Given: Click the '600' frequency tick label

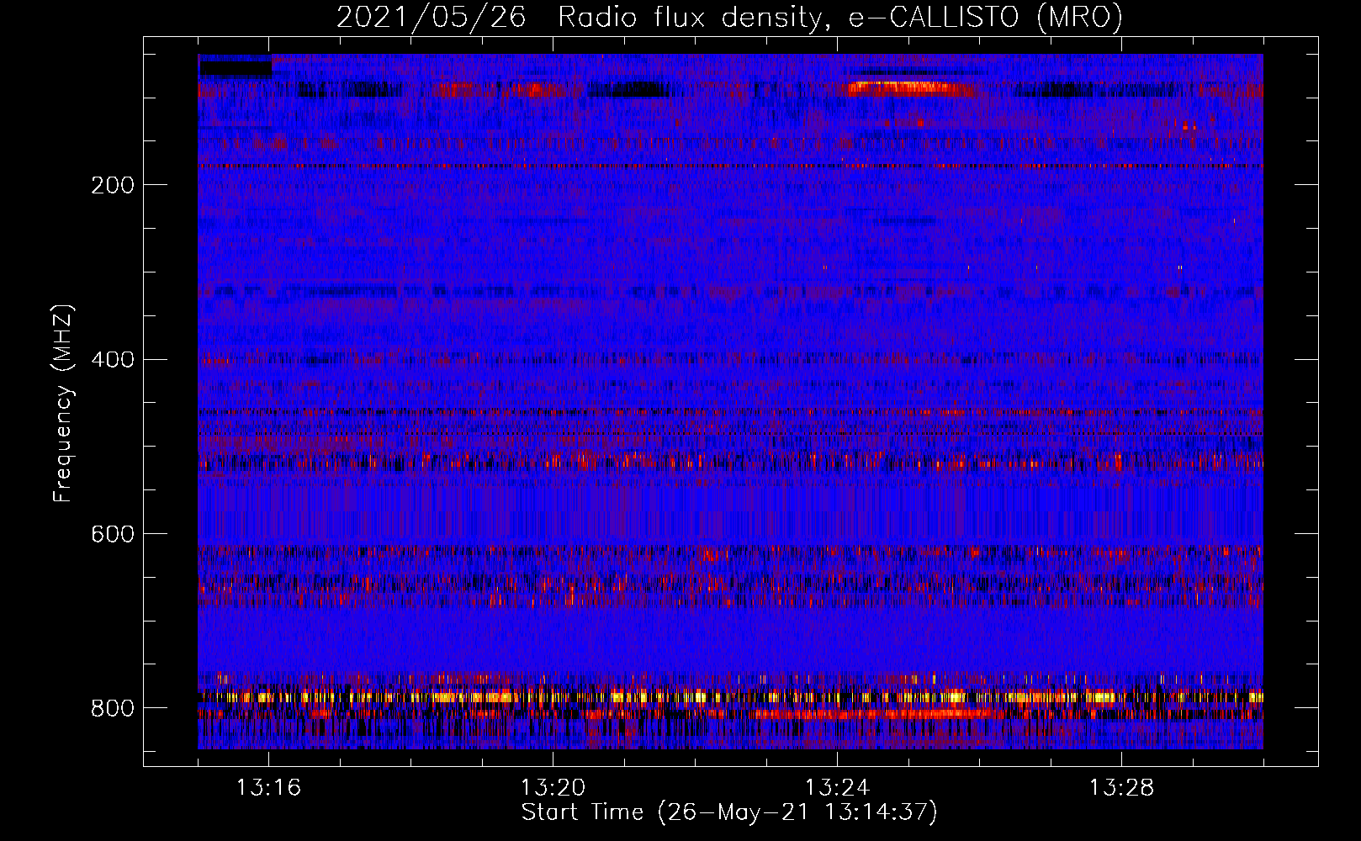Looking at the screenshot, I should (x=113, y=535).
